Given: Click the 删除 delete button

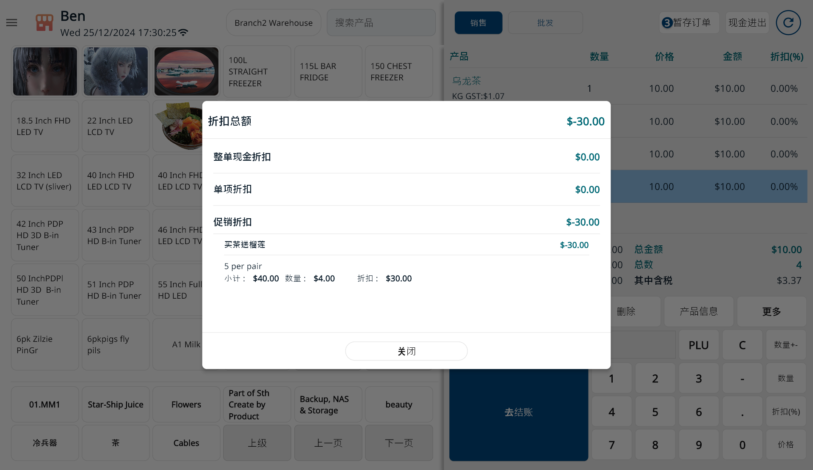Looking at the screenshot, I should [x=635, y=311].
